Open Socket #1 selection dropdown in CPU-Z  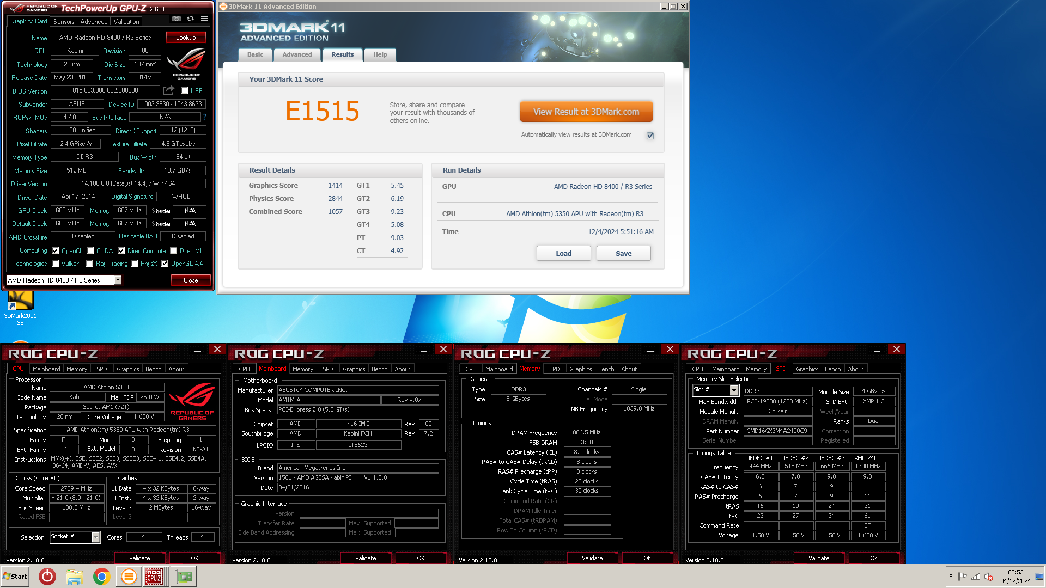pos(95,537)
